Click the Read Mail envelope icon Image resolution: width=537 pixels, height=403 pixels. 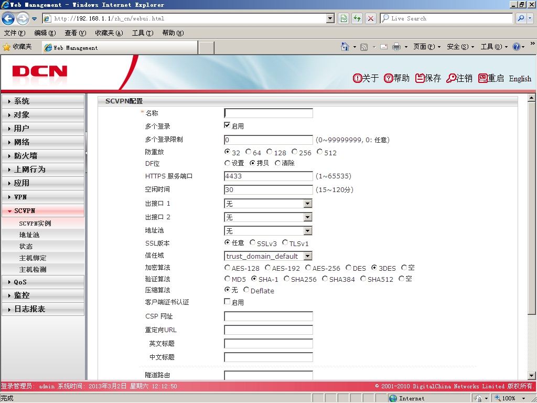point(384,47)
